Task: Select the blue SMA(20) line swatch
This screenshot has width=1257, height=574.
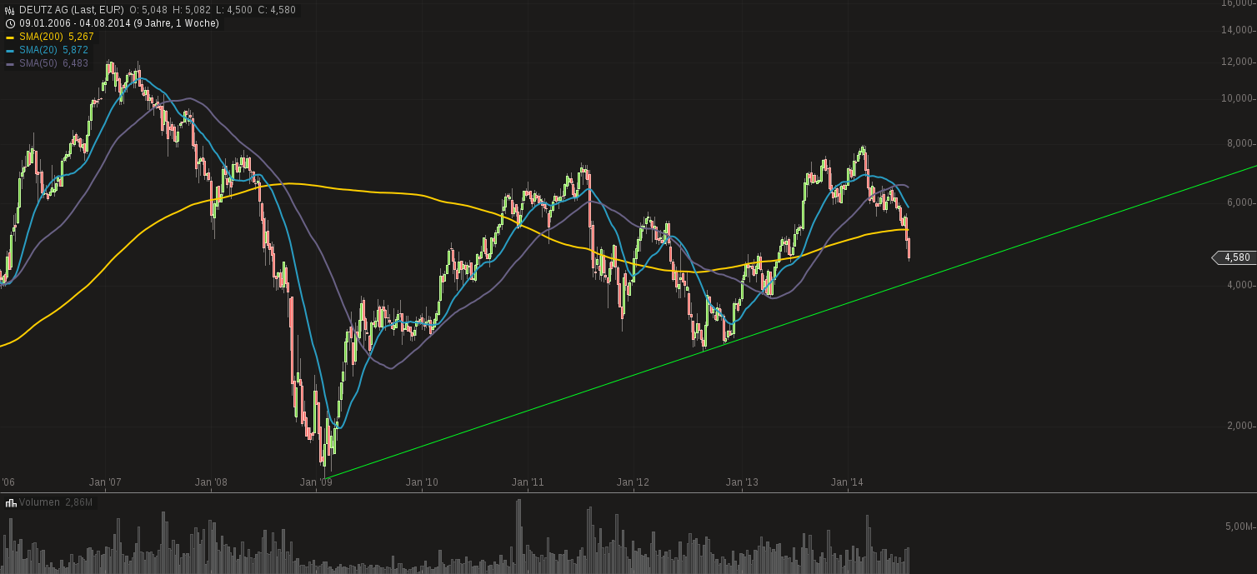Action: click(x=11, y=49)
